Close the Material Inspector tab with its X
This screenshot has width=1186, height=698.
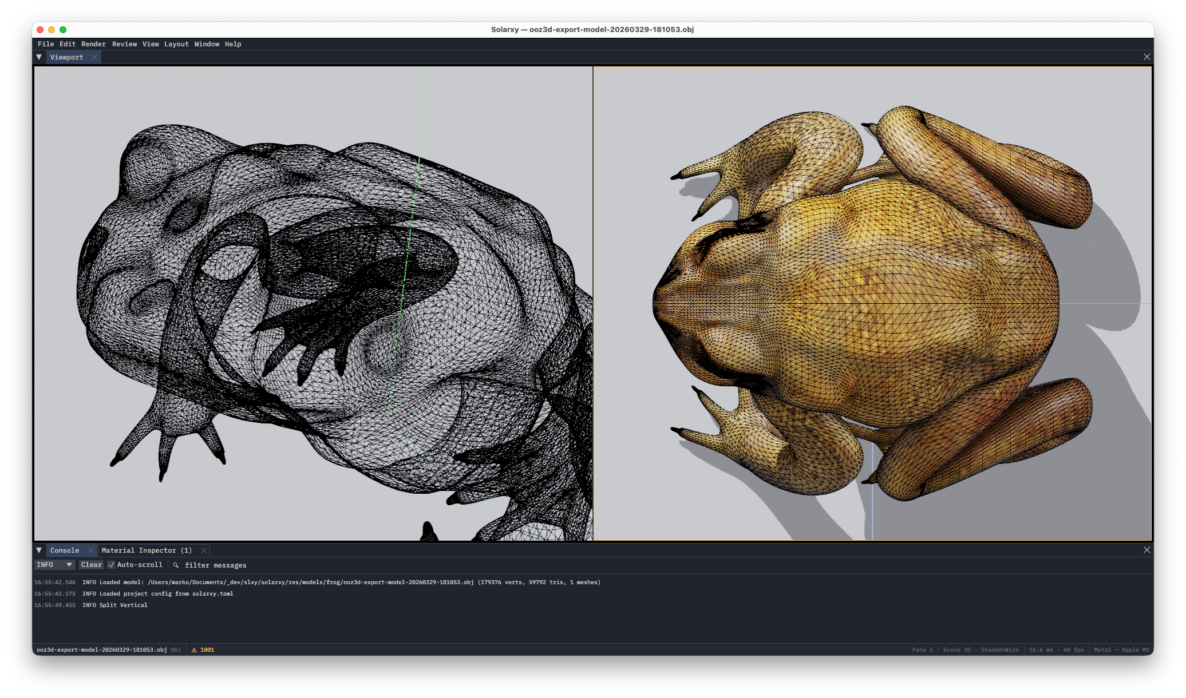(x=204, y=550)
